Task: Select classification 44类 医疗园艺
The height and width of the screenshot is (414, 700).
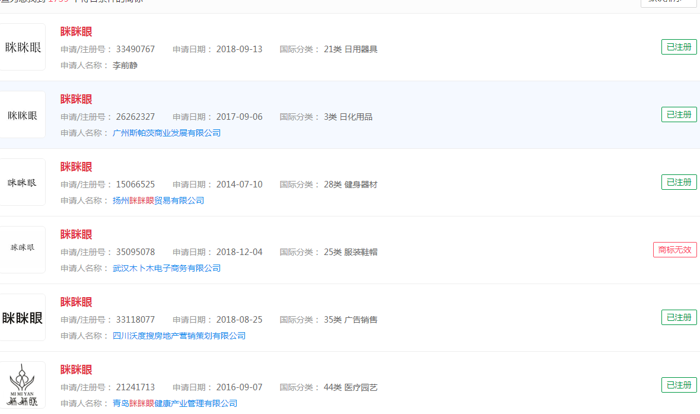Action: click(351, 387)
